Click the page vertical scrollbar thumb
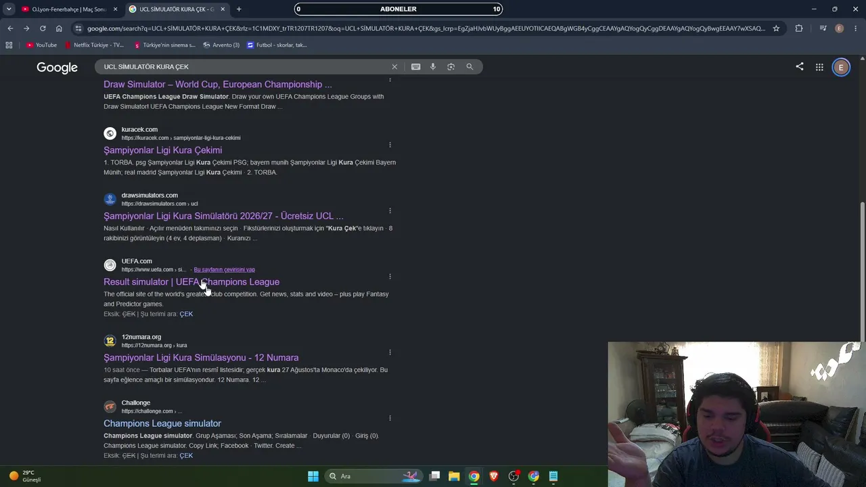This screenshot has width=866, height=487. point(862,271)
